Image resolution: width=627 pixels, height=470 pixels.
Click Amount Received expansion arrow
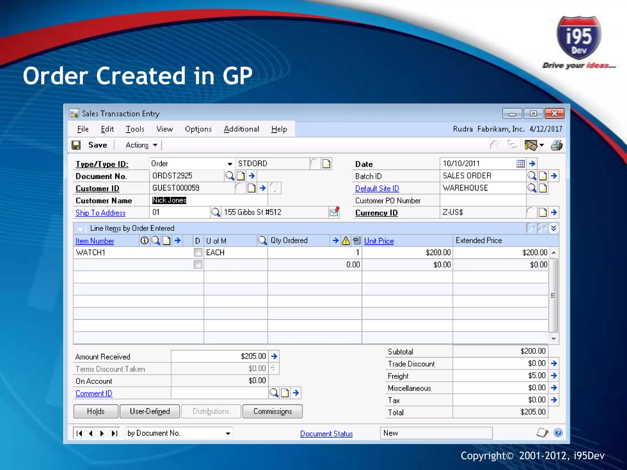tap(274, 356)
